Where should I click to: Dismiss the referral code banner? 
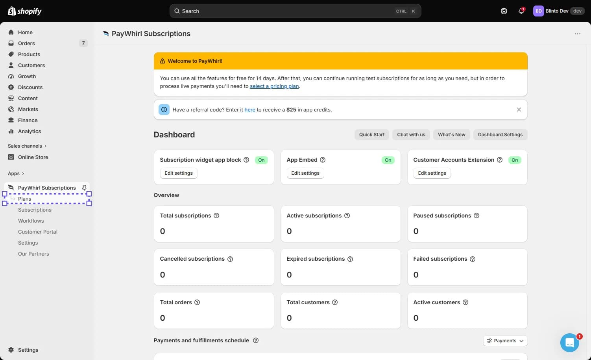click(519, 110)
